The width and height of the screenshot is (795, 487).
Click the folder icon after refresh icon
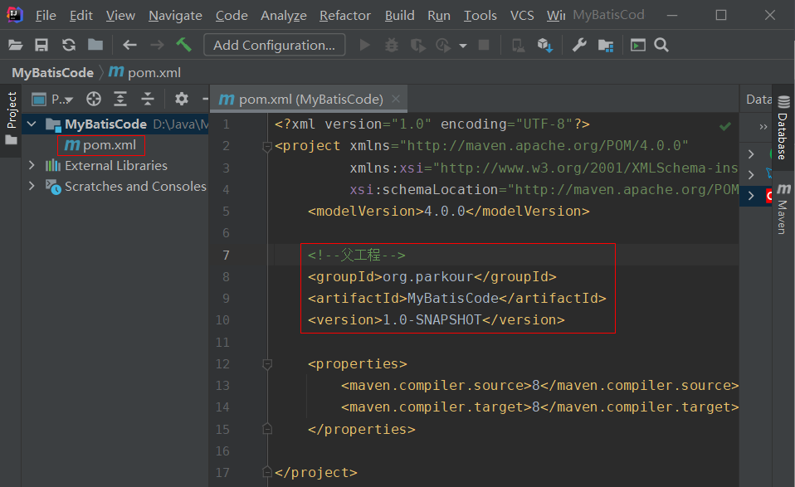(x=95, y=45)
